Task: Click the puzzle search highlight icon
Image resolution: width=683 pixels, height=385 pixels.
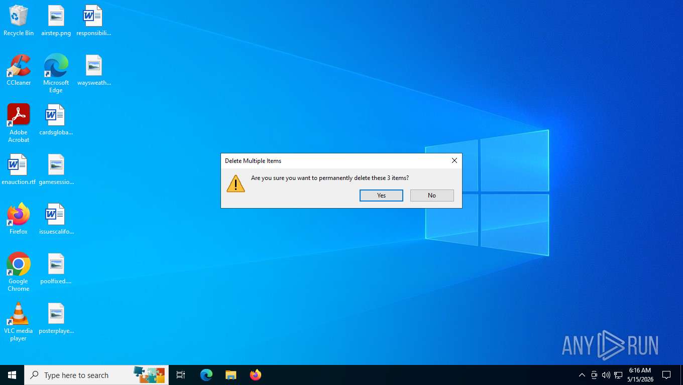Action: tap(149, 374)
